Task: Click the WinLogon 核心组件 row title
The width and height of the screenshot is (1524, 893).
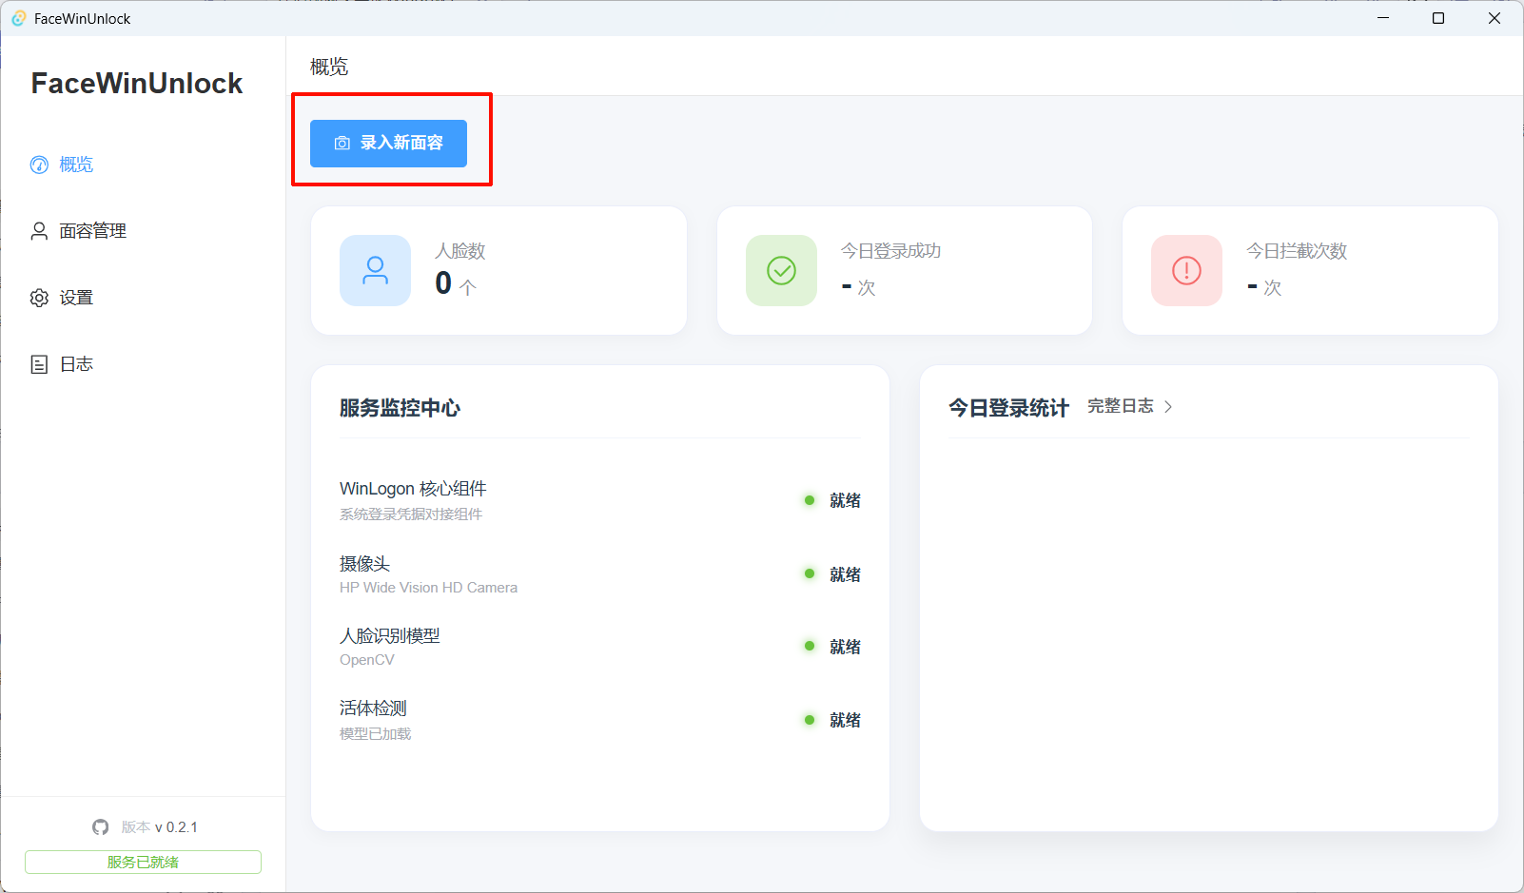Action: [x=413, y=489]
